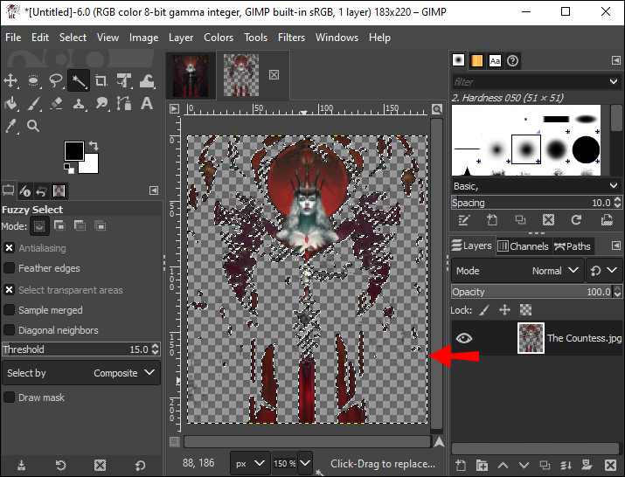Choose the Bucket Fill tool
Screen dimensions: 625x477
coord(11,104)
